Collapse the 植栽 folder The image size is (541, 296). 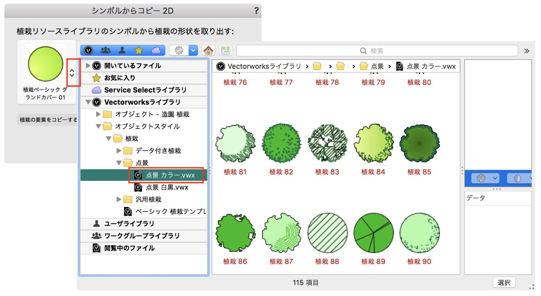coord(109,139)
